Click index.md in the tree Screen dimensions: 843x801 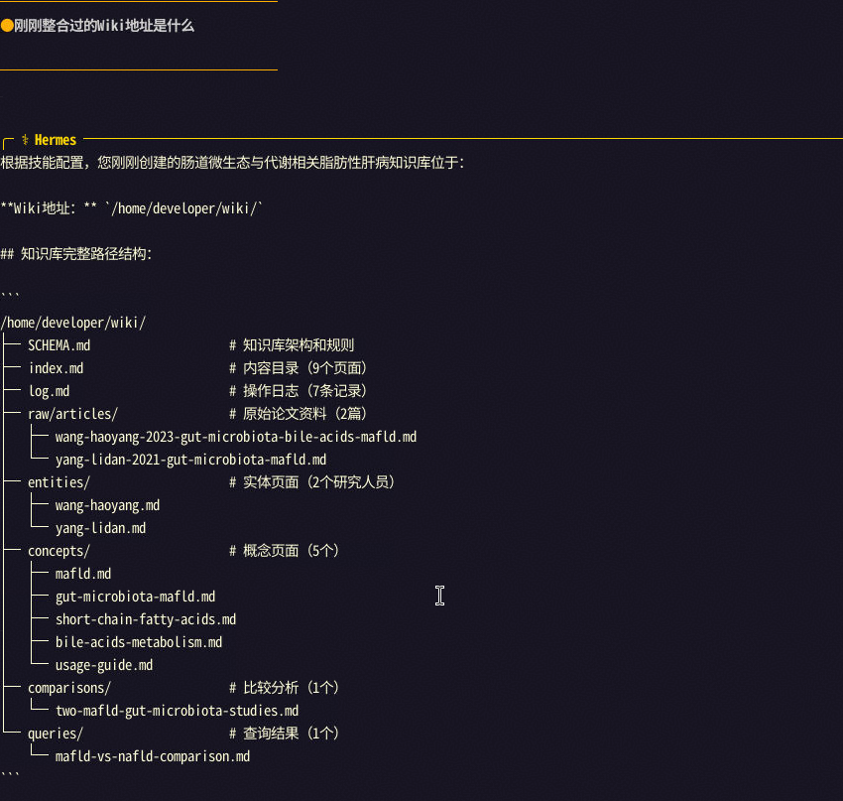click(x=56, y=368)
